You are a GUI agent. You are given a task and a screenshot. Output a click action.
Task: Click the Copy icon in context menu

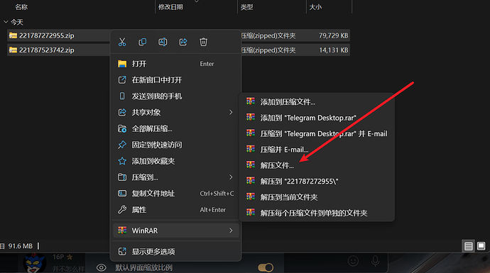143,42
